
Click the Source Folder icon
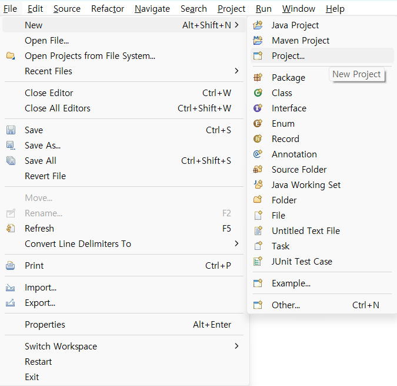[258, 169]
